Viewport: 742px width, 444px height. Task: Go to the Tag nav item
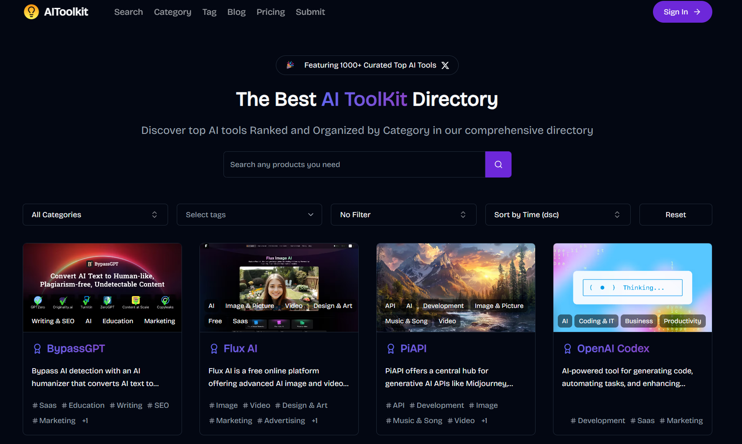point(210,12)
